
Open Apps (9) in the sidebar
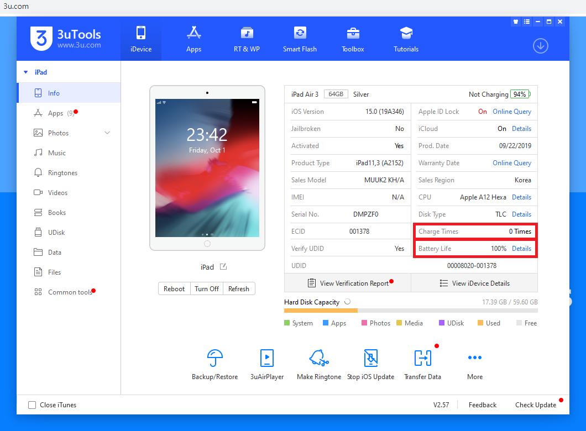[69, 113]
